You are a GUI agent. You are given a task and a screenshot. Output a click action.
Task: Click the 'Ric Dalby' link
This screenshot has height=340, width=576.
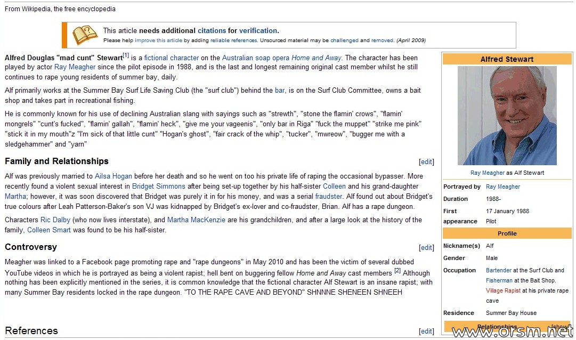pyautogui.click(x=55, y=220)
